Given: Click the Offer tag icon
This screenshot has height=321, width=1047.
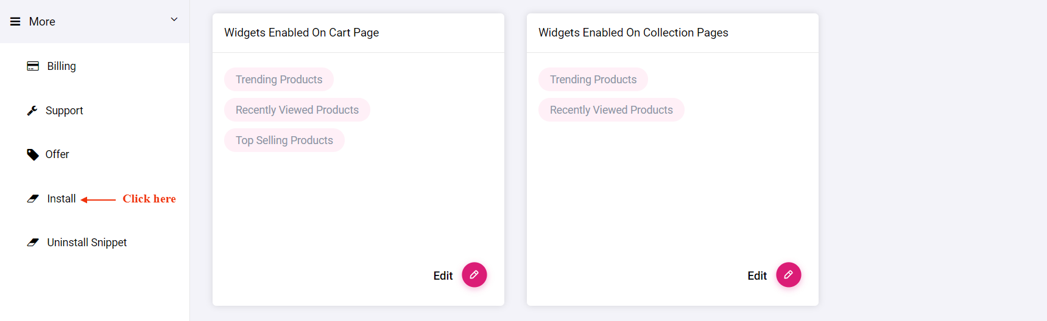Looking at the screenshot, I should 33,154.
